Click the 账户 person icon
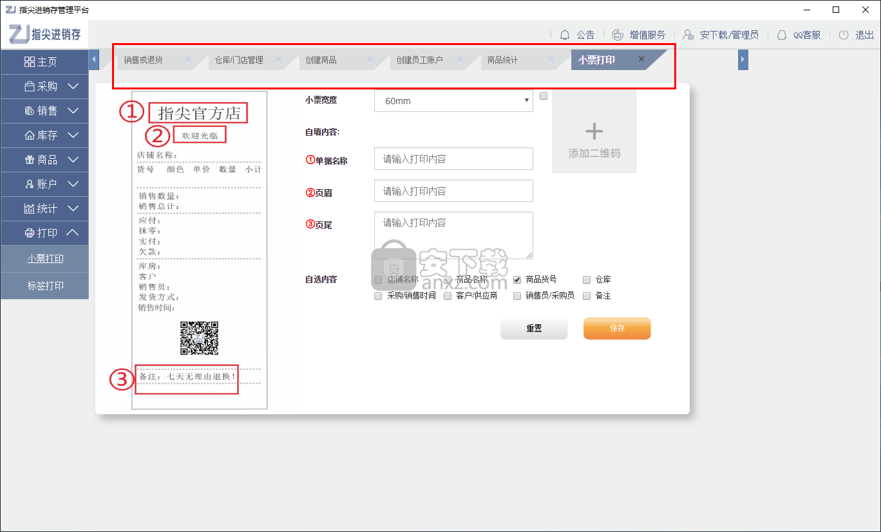Screen dimensions: 881x532 (x=30, y=184)
